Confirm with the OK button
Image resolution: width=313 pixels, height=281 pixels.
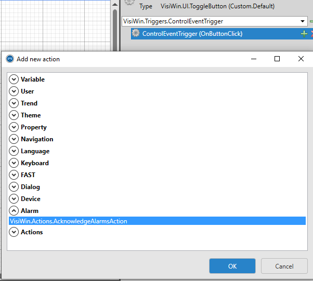pyautogui.click(x=232, y=266)
